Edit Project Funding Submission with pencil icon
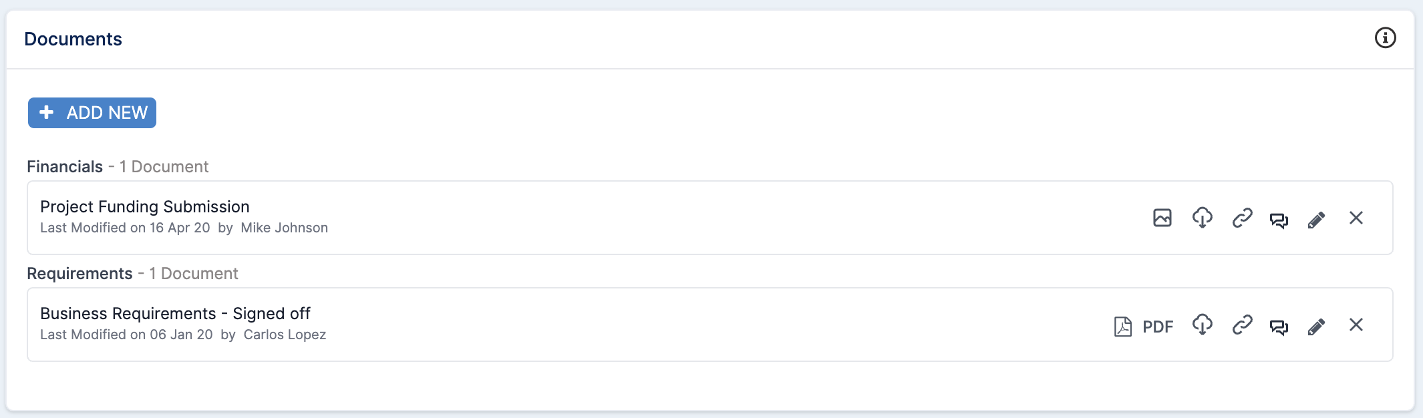The width and height of the screenshot is (1423, 418). pyautogui.click(x=1316, y=220)
